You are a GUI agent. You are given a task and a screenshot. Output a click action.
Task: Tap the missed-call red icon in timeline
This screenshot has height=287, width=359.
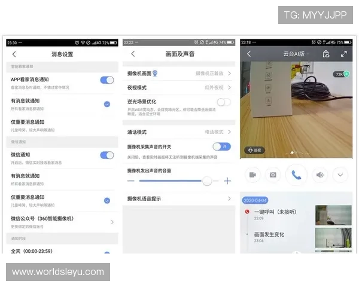pyautogui.click(x=247, y=212)
